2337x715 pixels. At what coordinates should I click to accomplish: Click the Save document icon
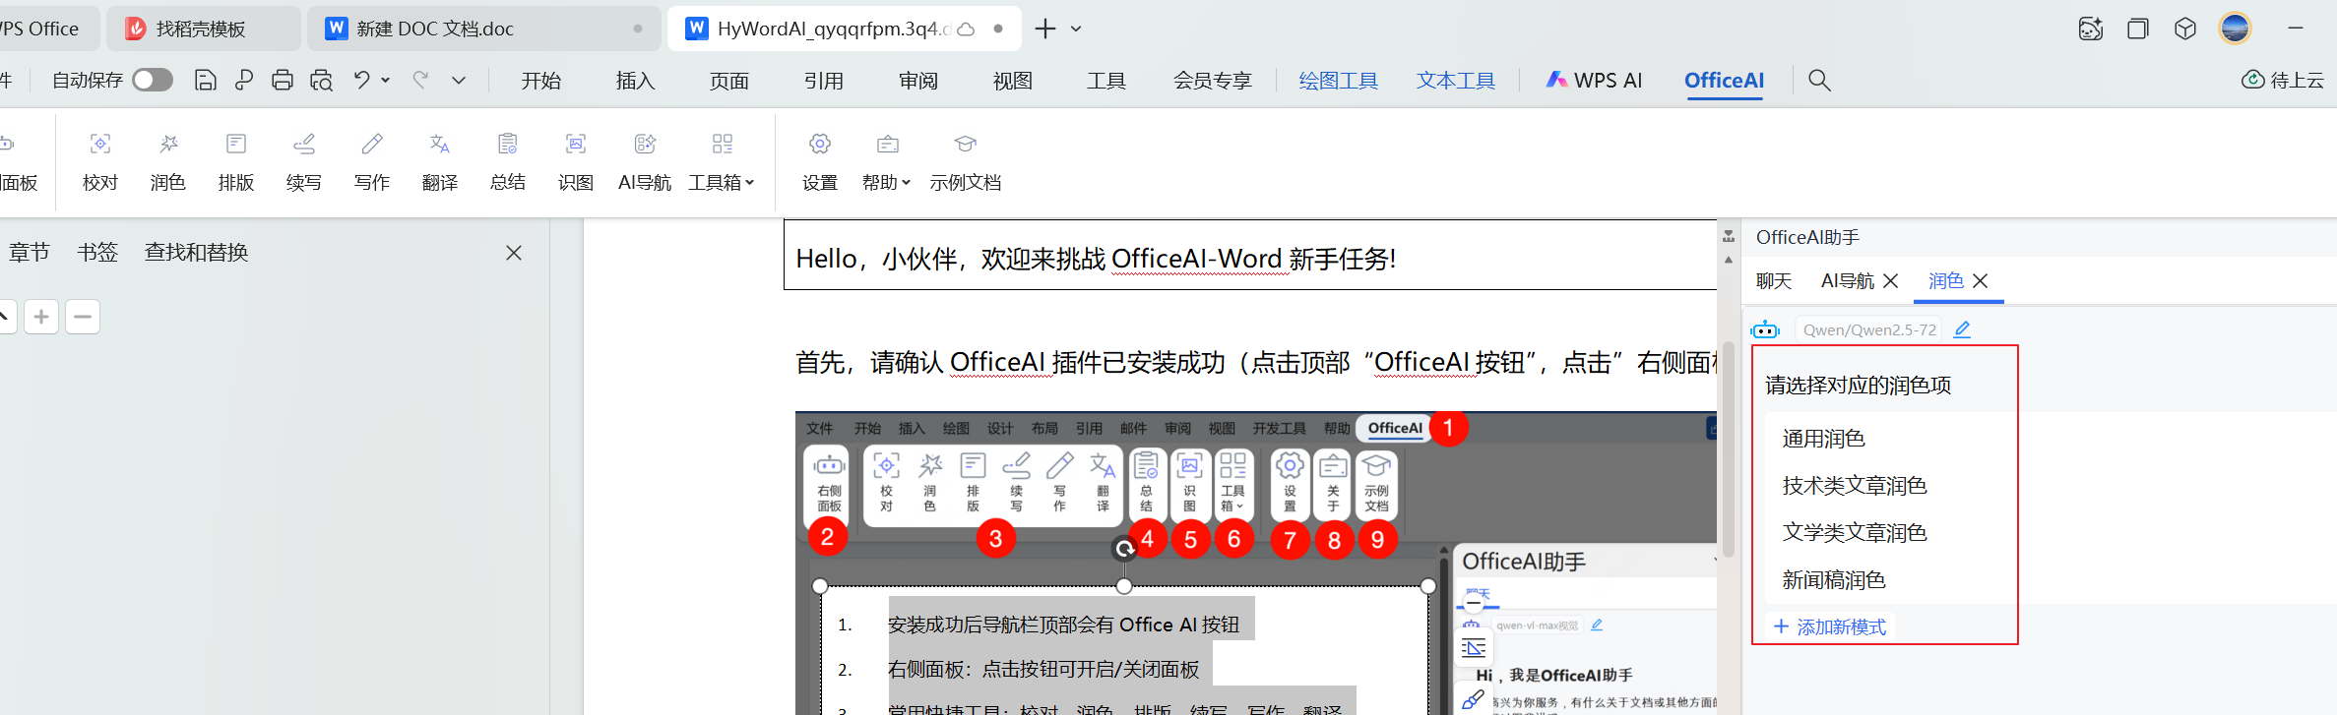(205, 80)
